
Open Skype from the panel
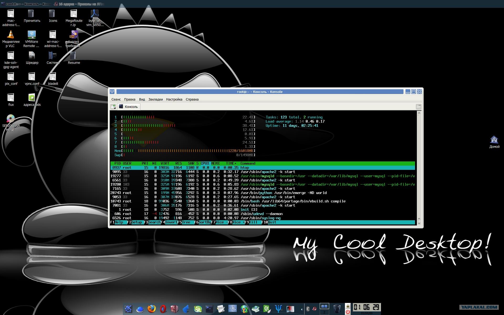pos(198,309)
